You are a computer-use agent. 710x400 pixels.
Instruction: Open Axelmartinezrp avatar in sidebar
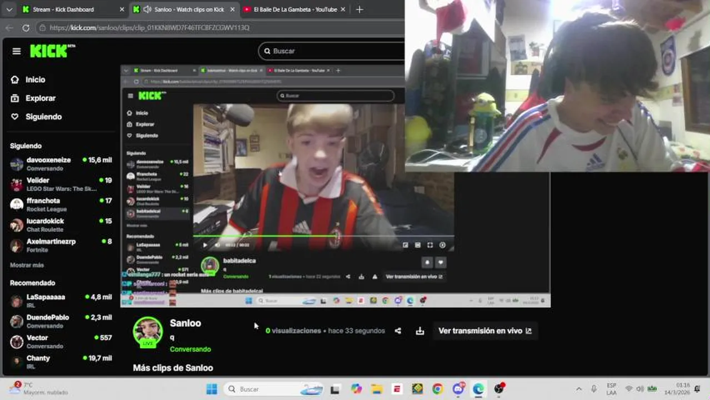[17, 246]
